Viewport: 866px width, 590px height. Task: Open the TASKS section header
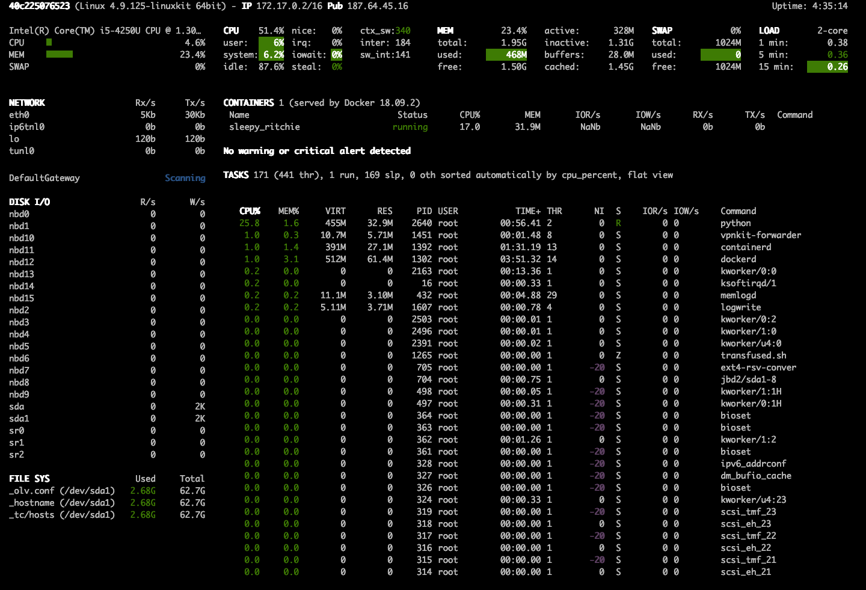point(236,175)
